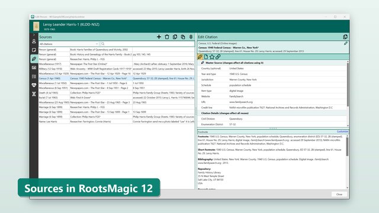The width and height of the screenshot is (379, 213).
Task: Select Military (12 Sep 1918) source row
Action: click(117, 69)
